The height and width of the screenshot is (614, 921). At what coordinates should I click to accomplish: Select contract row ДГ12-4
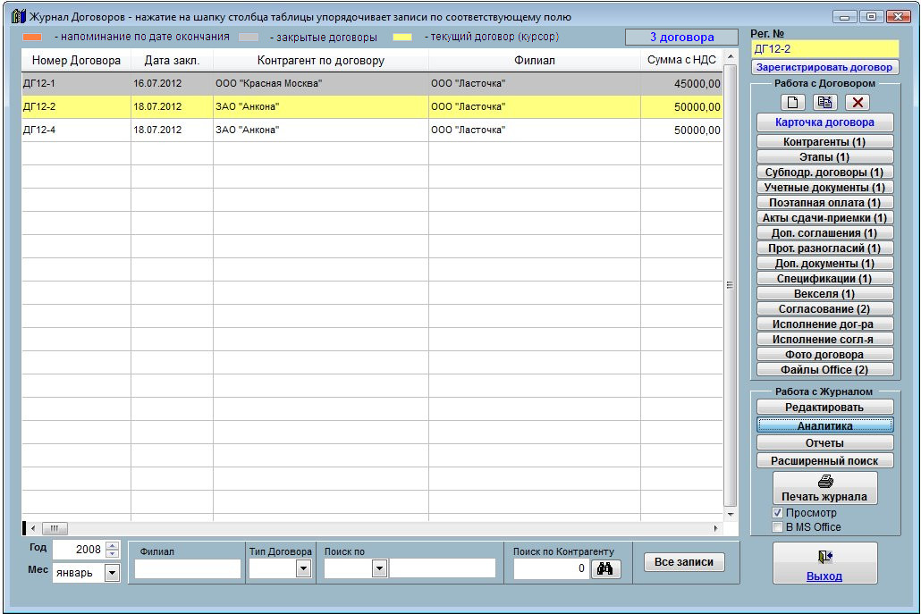coord(372,130)
